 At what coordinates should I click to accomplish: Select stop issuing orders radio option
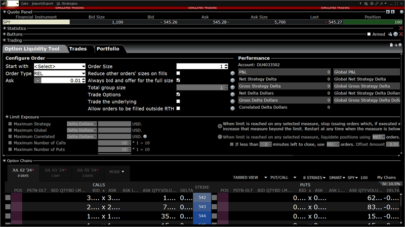click(220, 126)
